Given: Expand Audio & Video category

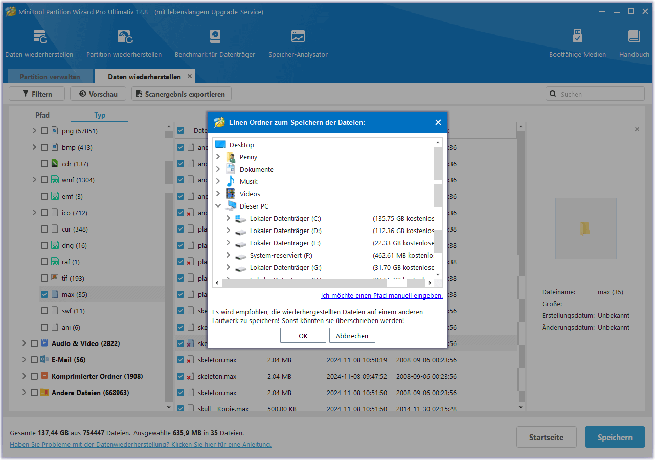Looking at the screenshot, I should coord(24,344).
